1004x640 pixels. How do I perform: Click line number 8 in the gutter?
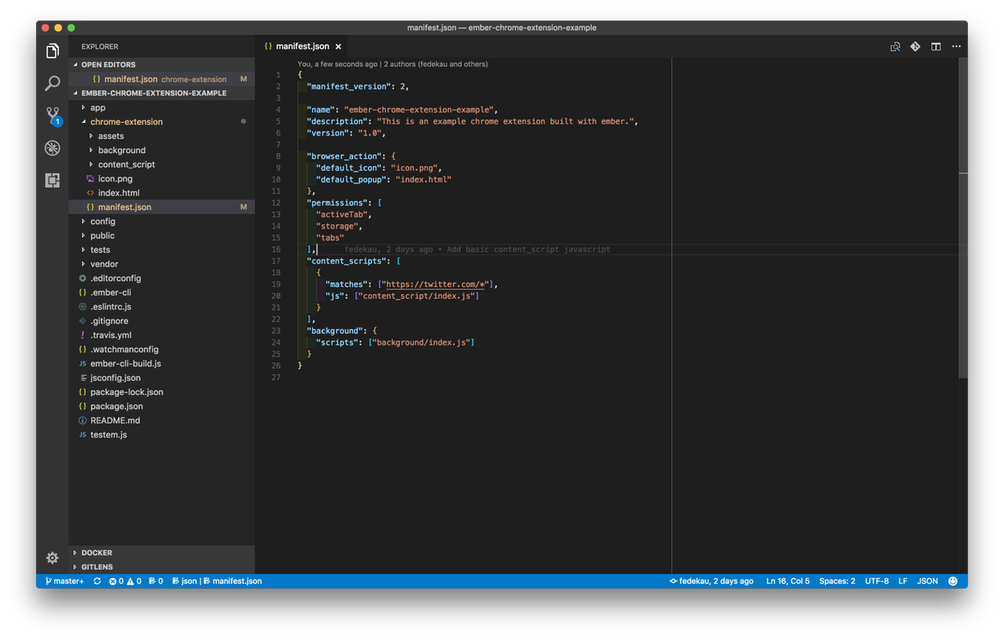(278, 156)
